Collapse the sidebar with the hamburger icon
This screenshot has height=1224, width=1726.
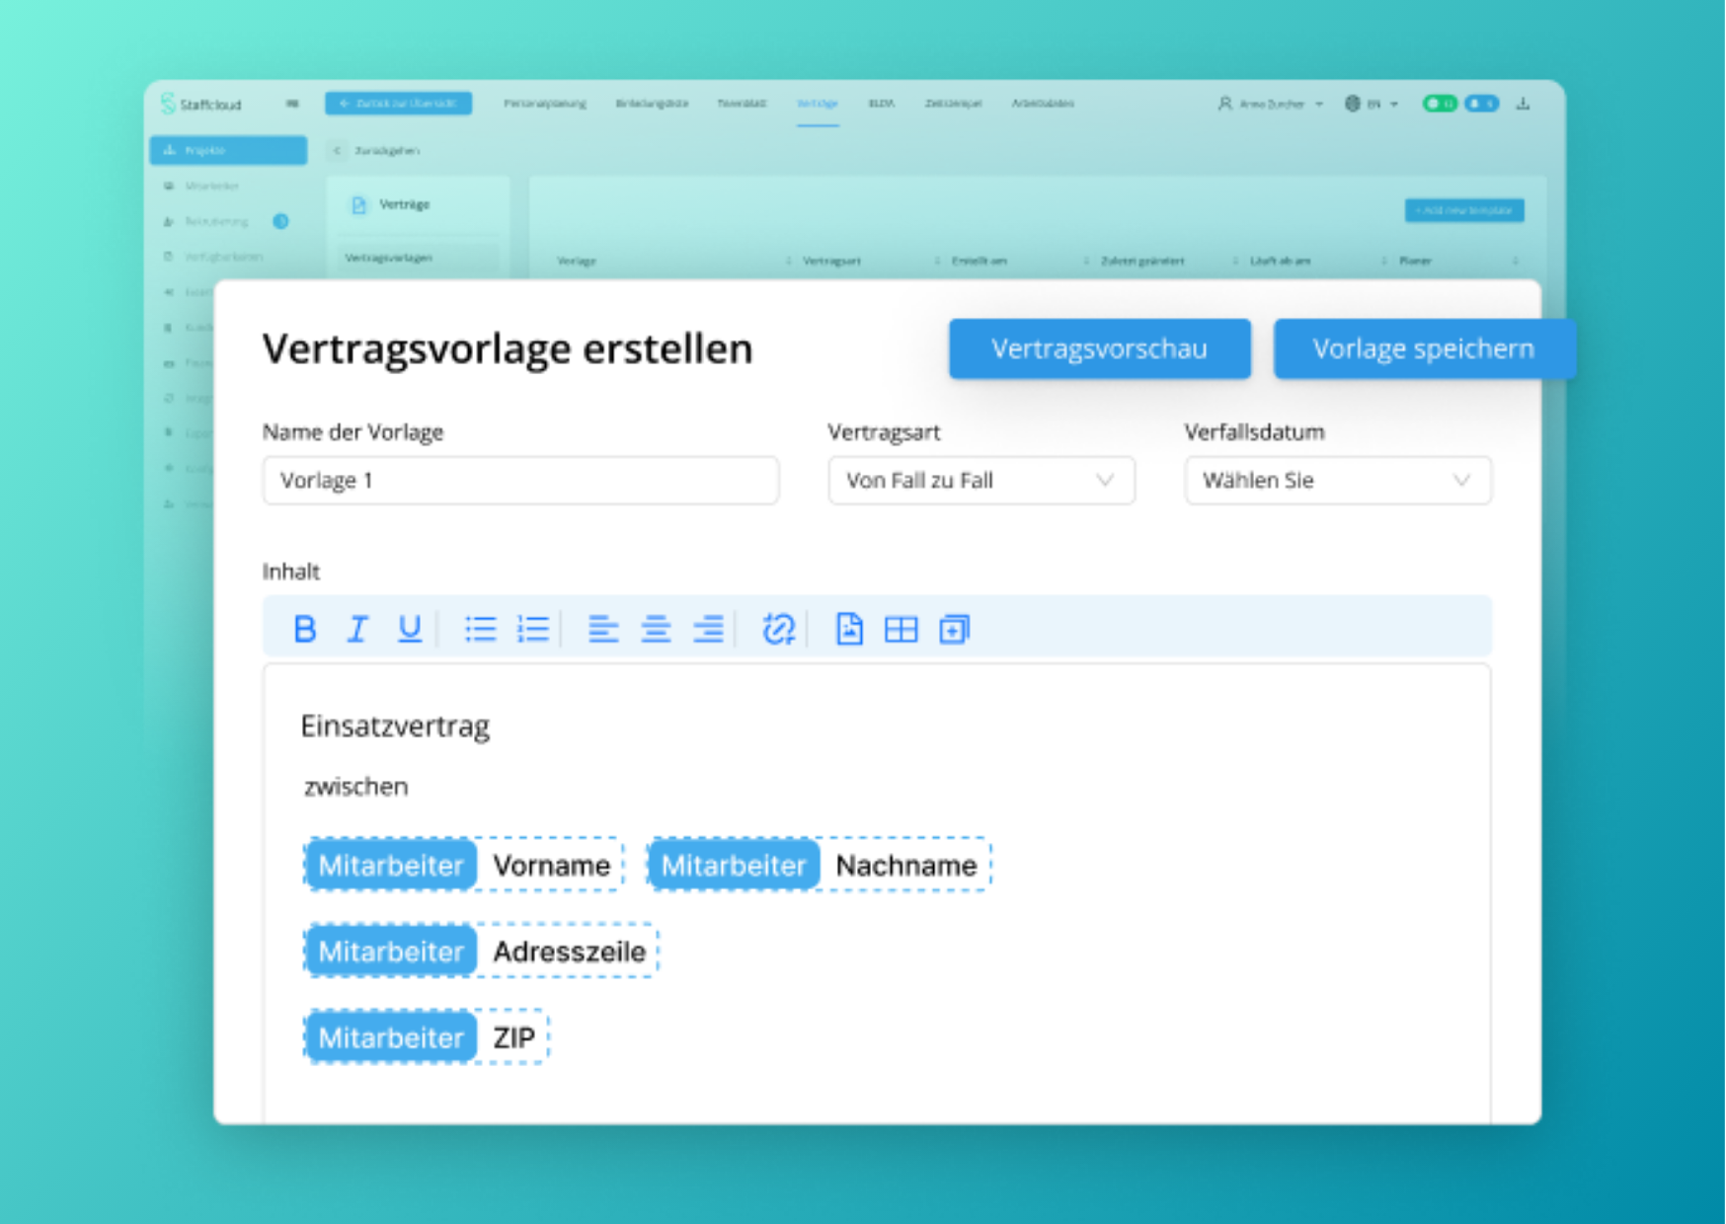click(292, 104)
